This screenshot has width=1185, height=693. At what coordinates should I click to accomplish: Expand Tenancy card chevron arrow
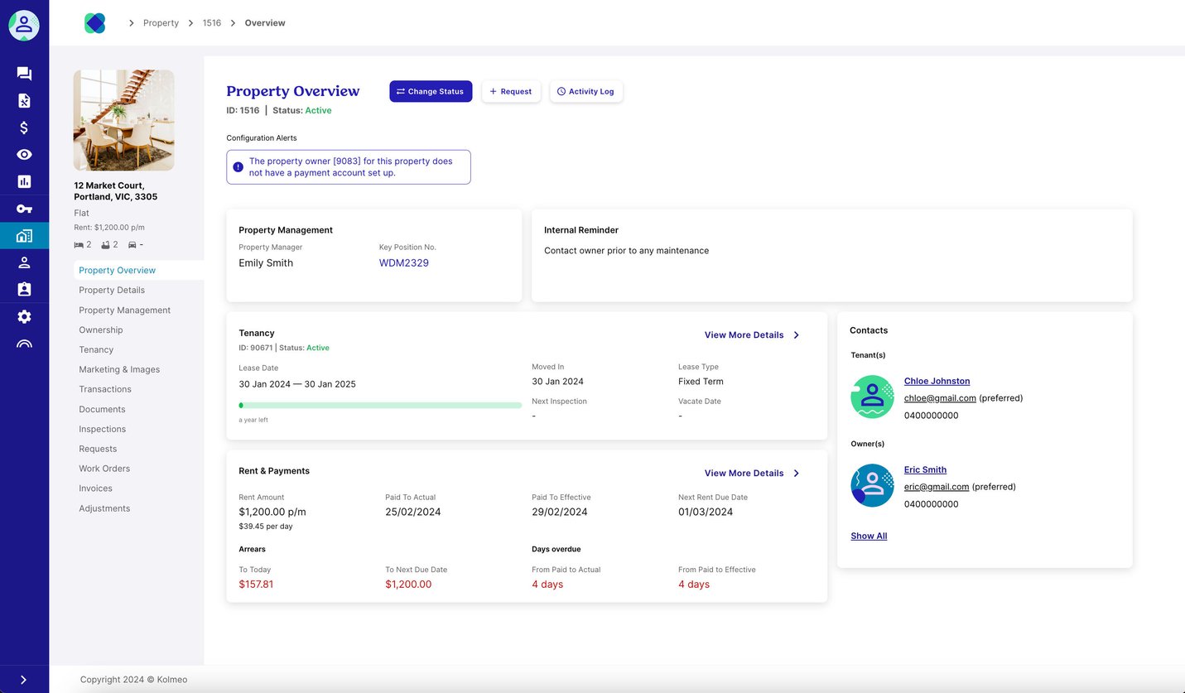point(797,335)
